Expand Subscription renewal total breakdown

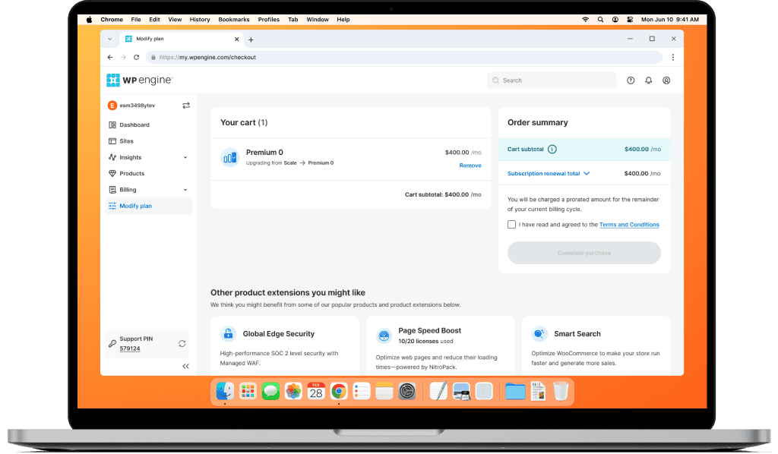coord(549,173)
